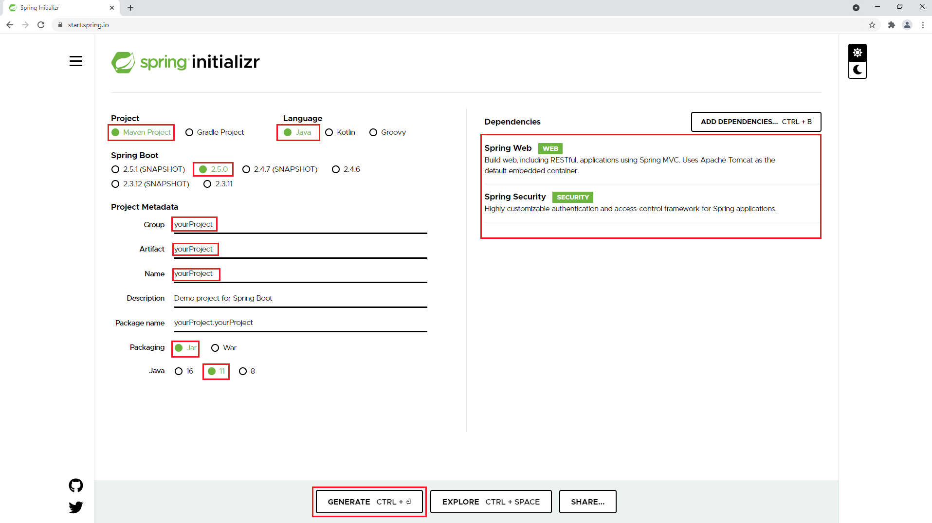Click the SECURITY tag badge
This screenshot has height=523, width=932.
[572, 197]
